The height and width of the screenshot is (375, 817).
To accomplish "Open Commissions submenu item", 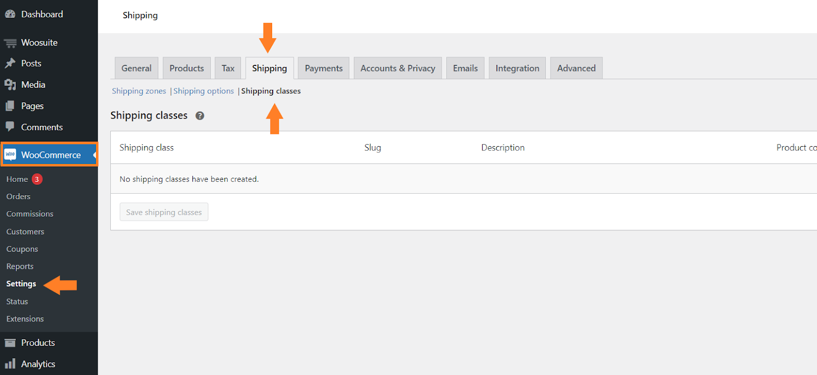I will [x=30, y=214].
